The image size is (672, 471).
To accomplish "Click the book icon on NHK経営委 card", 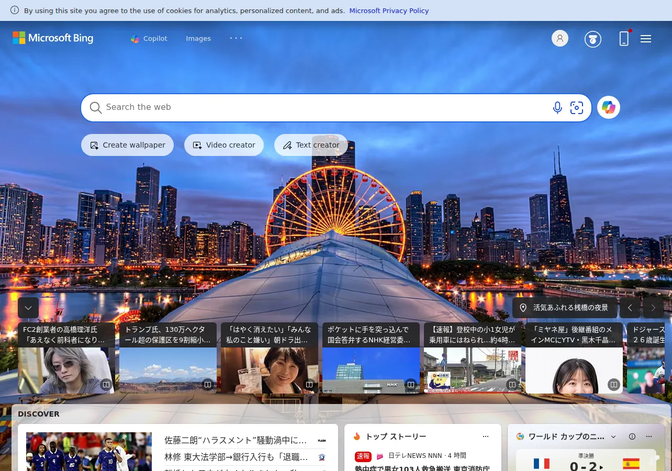I will pos(411,385).
